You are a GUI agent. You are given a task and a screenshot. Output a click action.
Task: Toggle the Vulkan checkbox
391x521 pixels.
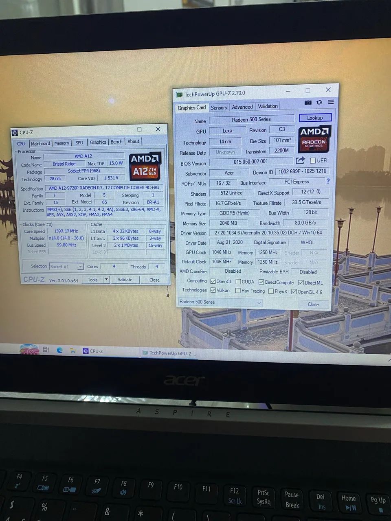213,290
